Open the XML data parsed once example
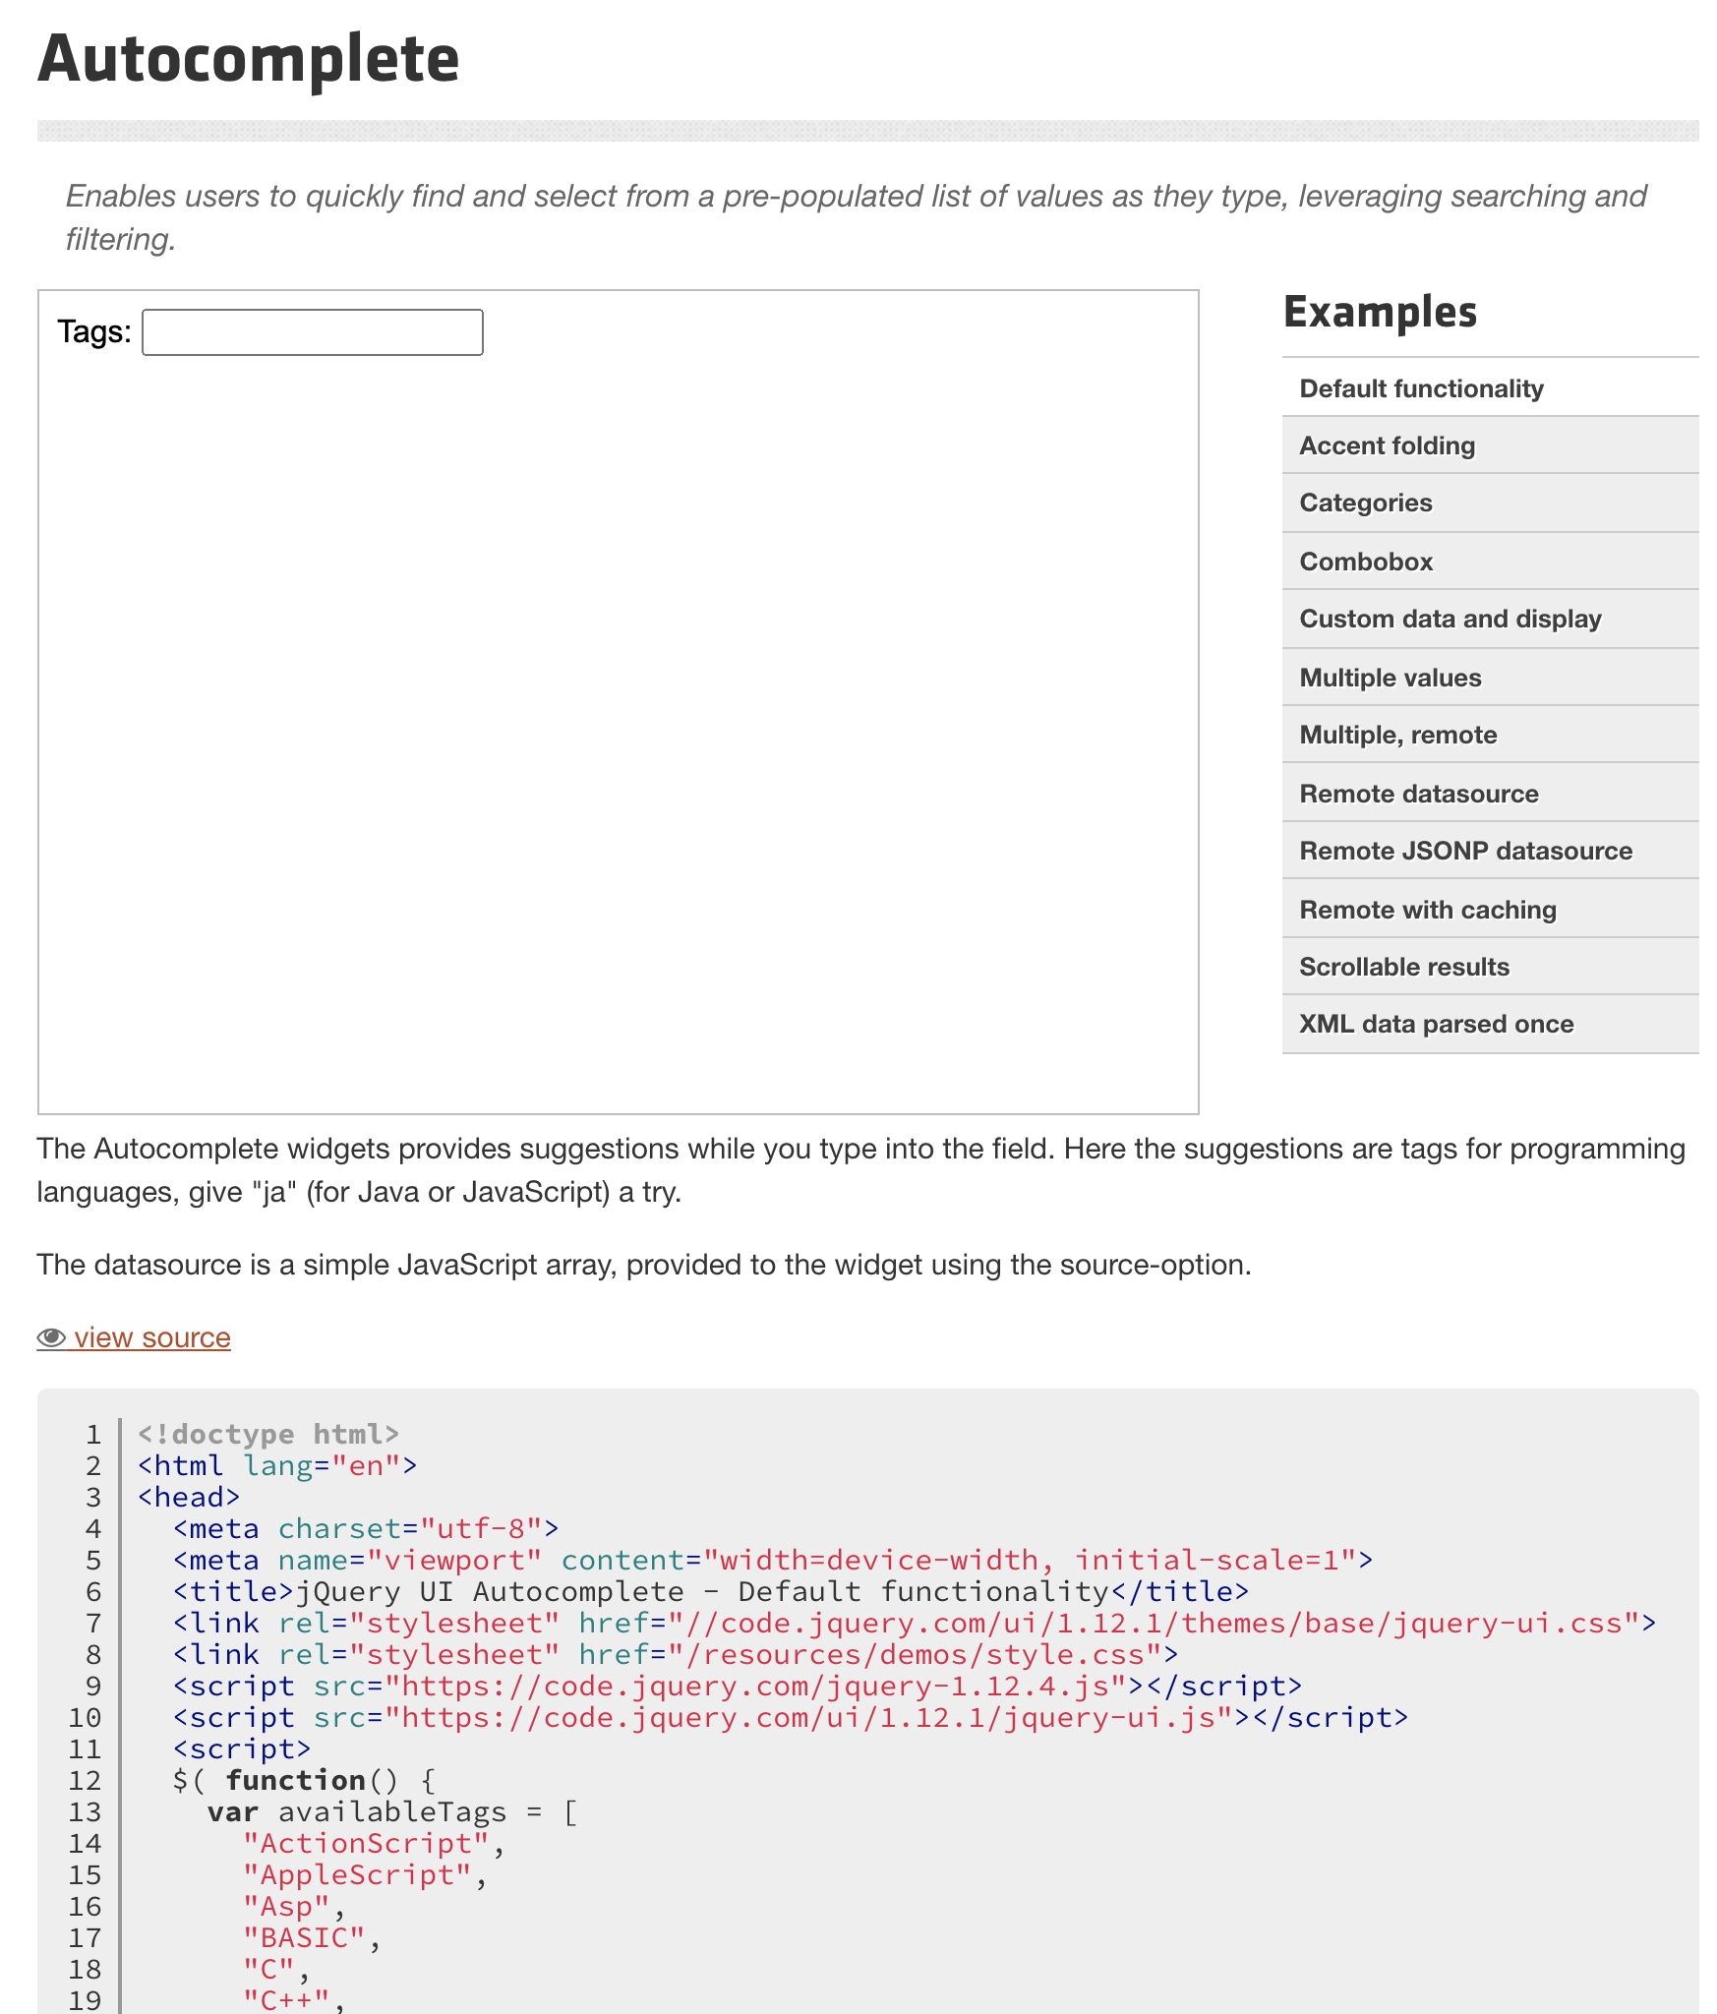The image size is (1717, 2014). 1491,1024
